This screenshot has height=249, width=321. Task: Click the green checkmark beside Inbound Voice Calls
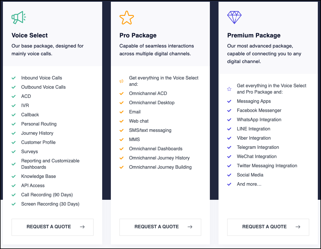[x=14, y=78]
